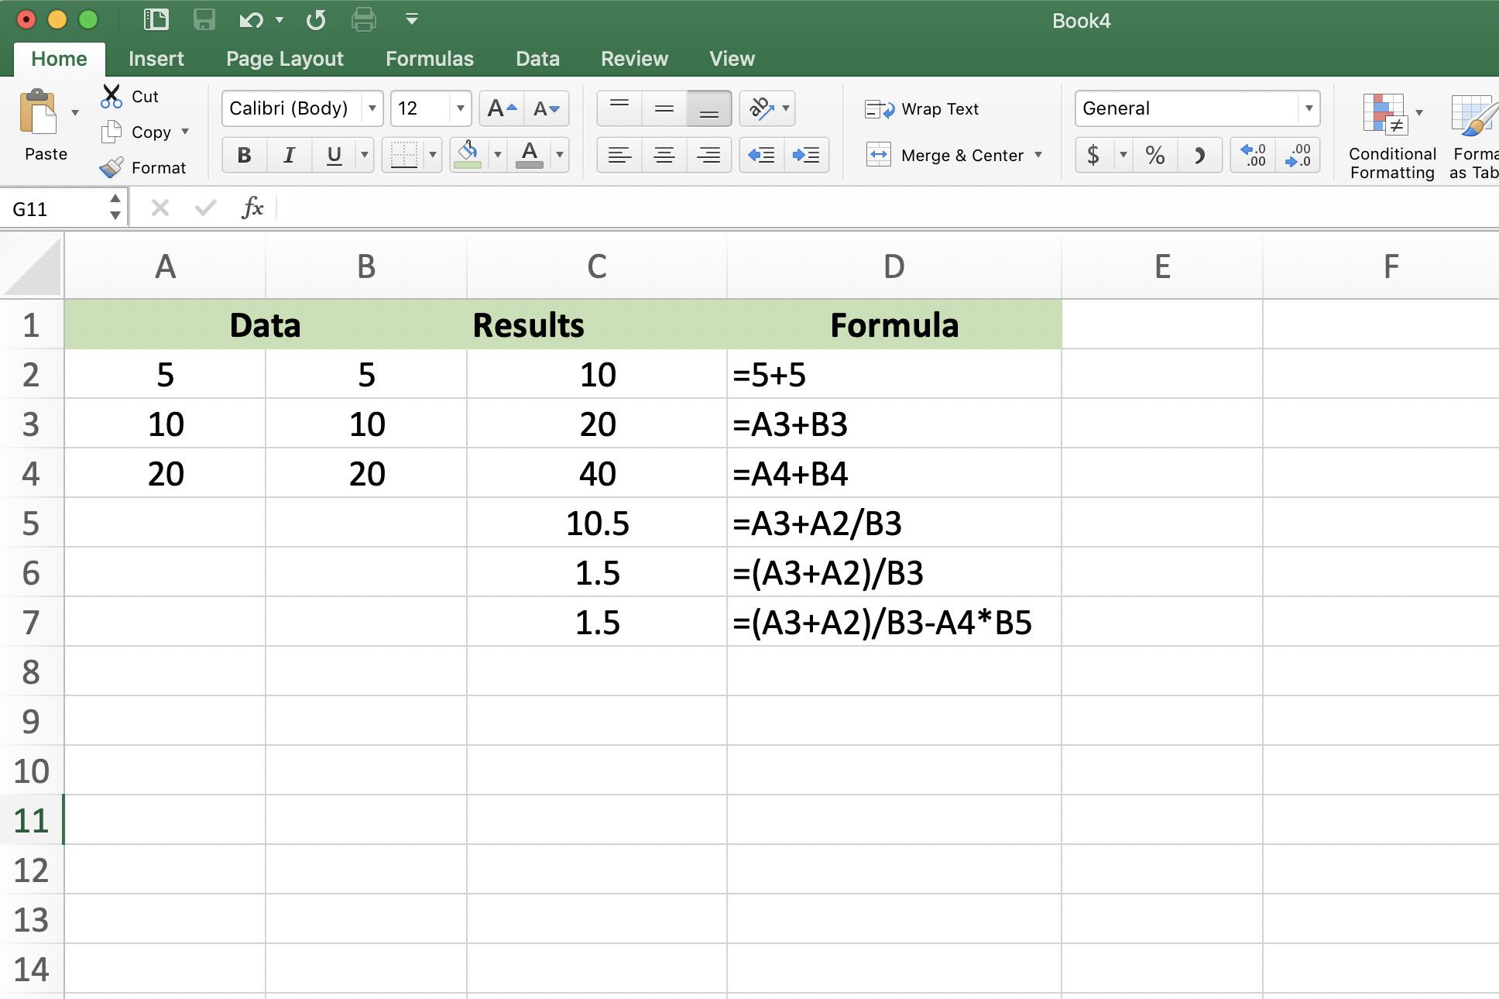Toggle increase decimal places icon

tap(1250, 154)
